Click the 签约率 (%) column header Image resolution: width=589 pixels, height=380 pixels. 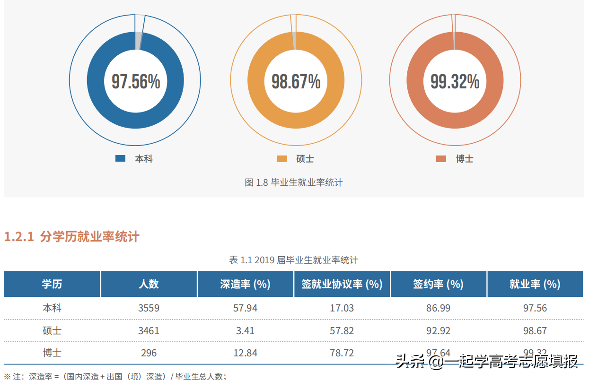(439, 284)
